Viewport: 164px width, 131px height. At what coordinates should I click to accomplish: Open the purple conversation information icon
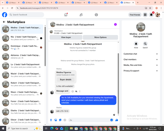click(115, 25)
